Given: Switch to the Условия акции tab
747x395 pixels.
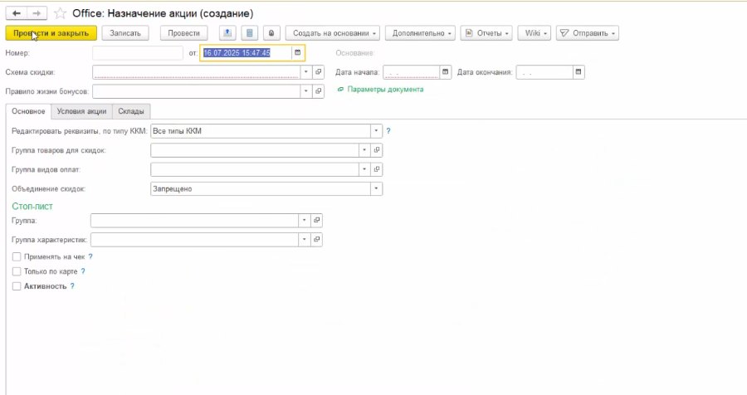Looking at the screenshot, I should point(81,111).
